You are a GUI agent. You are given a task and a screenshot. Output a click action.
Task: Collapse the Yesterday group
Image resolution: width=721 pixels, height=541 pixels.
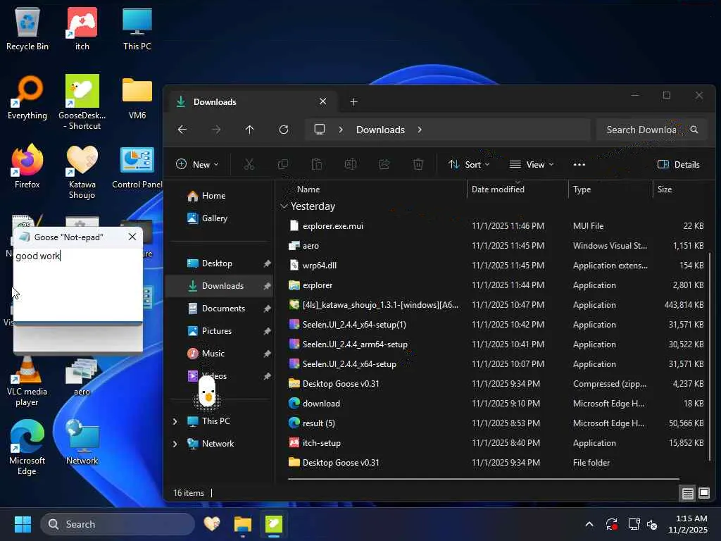pyautogui.click(x=284, y=206)
